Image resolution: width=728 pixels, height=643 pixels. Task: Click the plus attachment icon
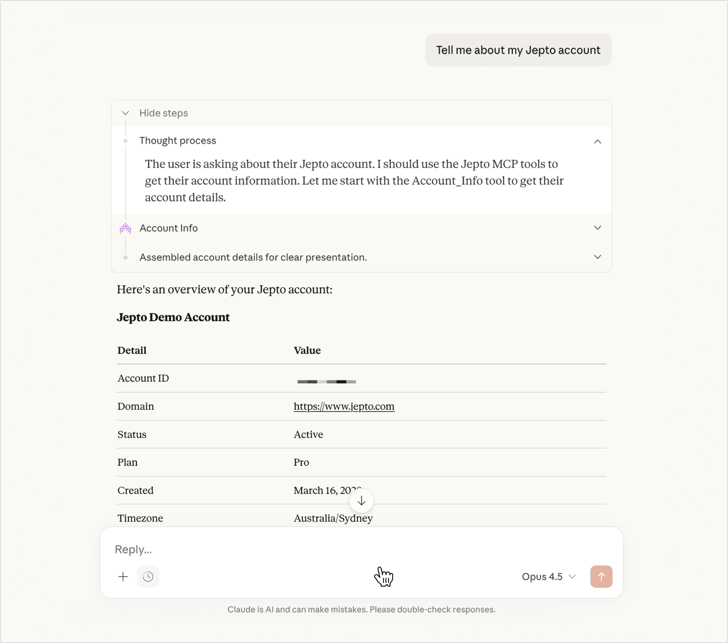[123, 577]
